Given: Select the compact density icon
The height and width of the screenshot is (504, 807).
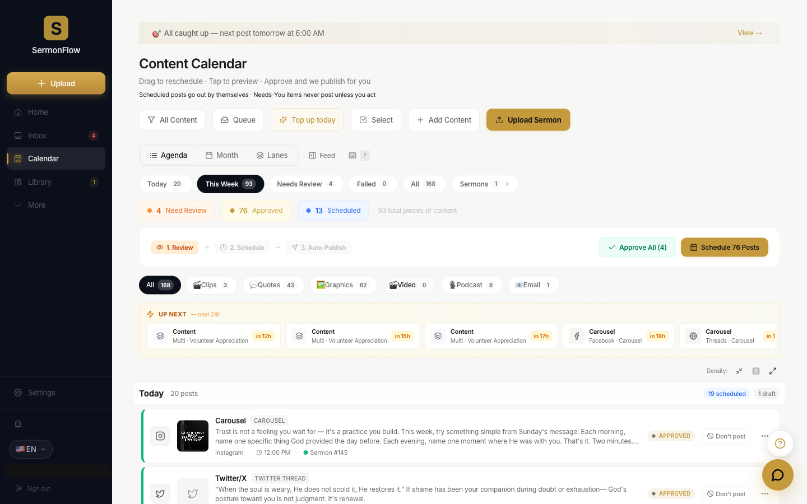Looking at the screenshot, I should (739, 371).
